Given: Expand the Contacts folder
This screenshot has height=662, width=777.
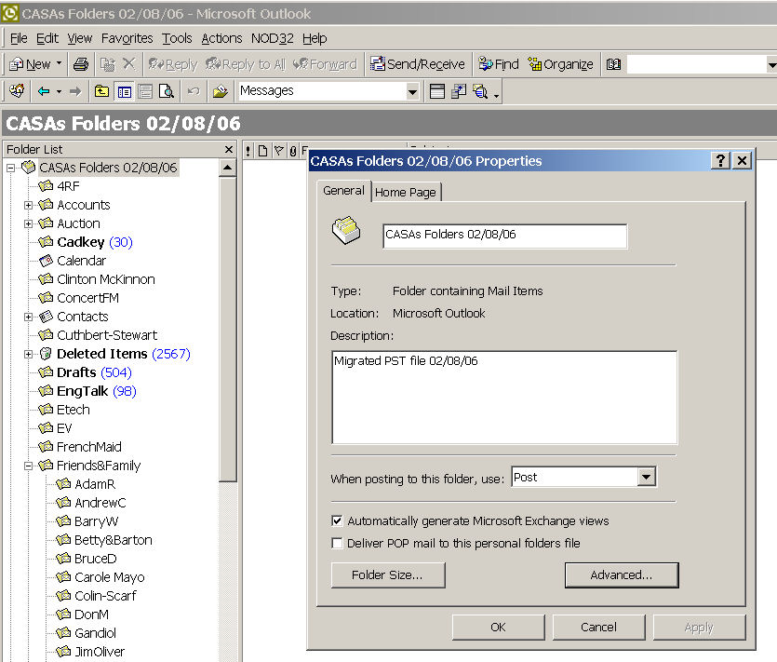Looking at the screenshot, I should (28, 317).
